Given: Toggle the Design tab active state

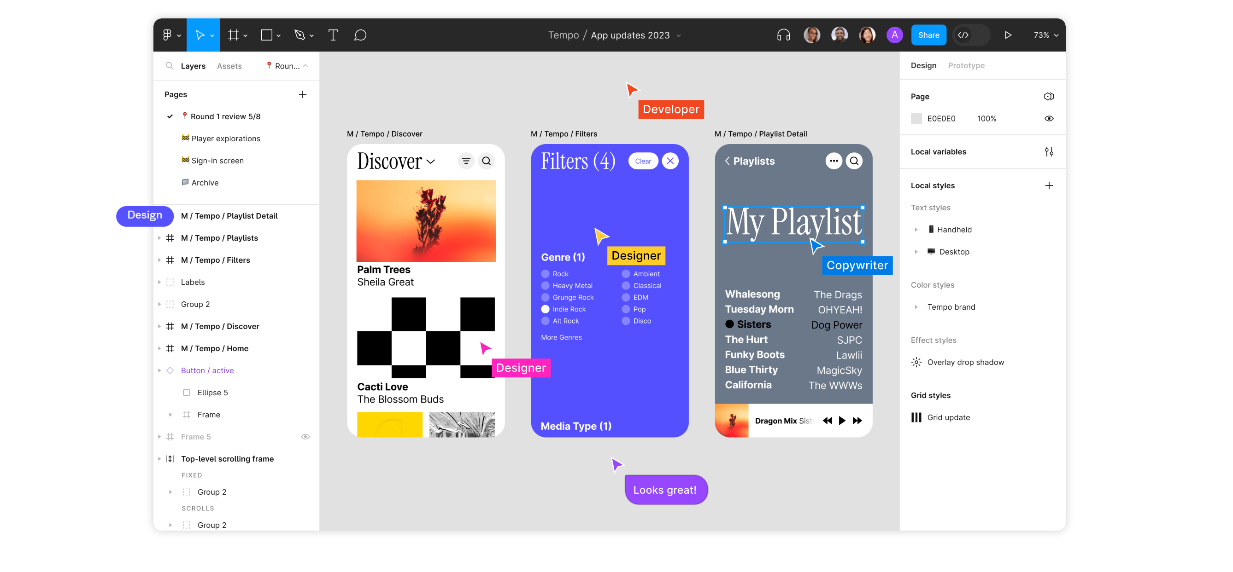Looking at the screenshot, I should coord(924,65).
